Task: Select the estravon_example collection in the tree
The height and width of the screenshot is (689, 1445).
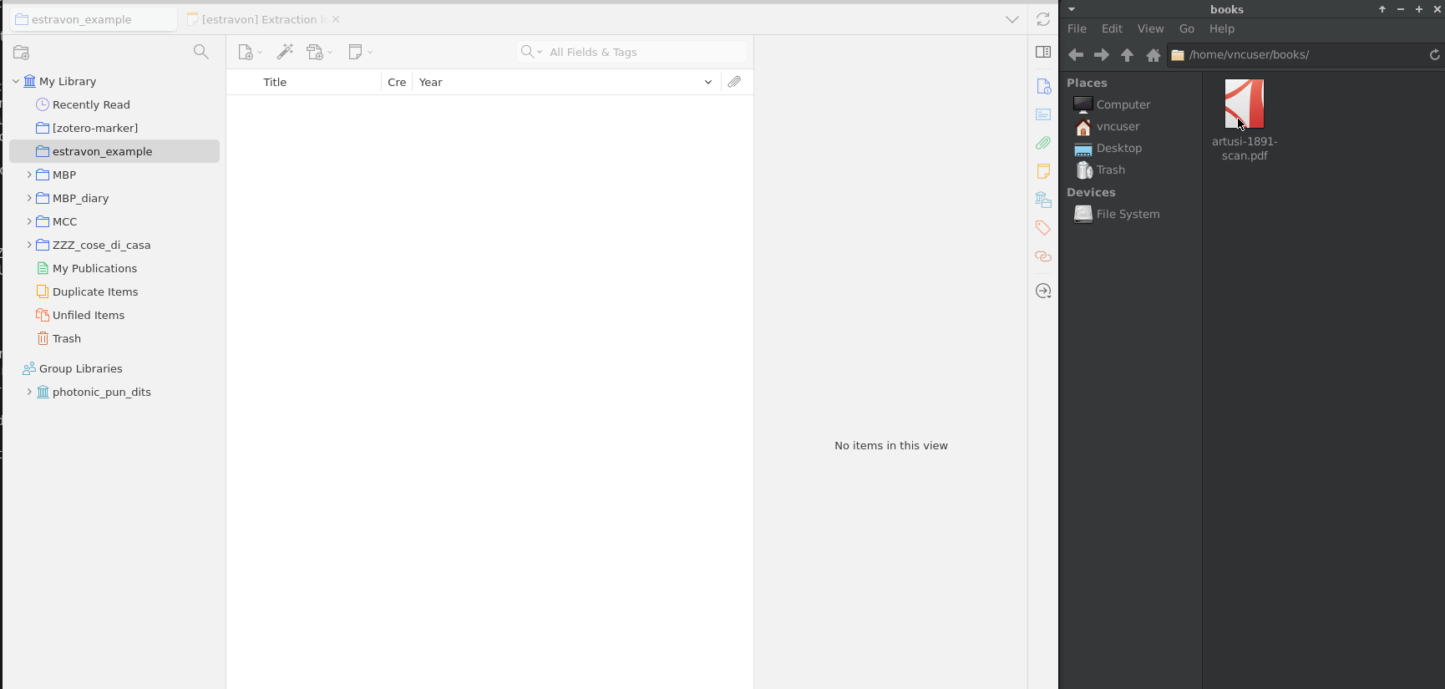Action: coord(114,151)
